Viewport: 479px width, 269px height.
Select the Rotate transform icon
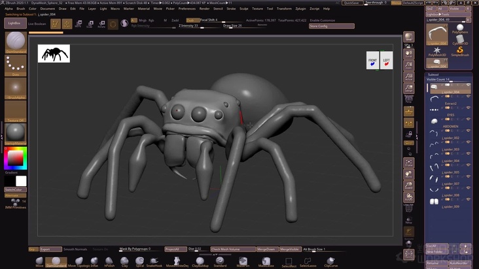pos(101,24)
